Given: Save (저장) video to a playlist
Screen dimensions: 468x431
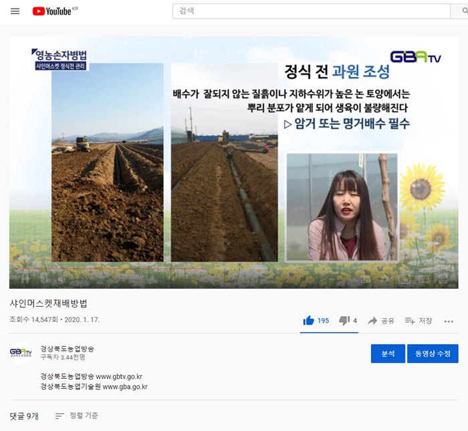Looking at the screenshot, I should point(419,321).
